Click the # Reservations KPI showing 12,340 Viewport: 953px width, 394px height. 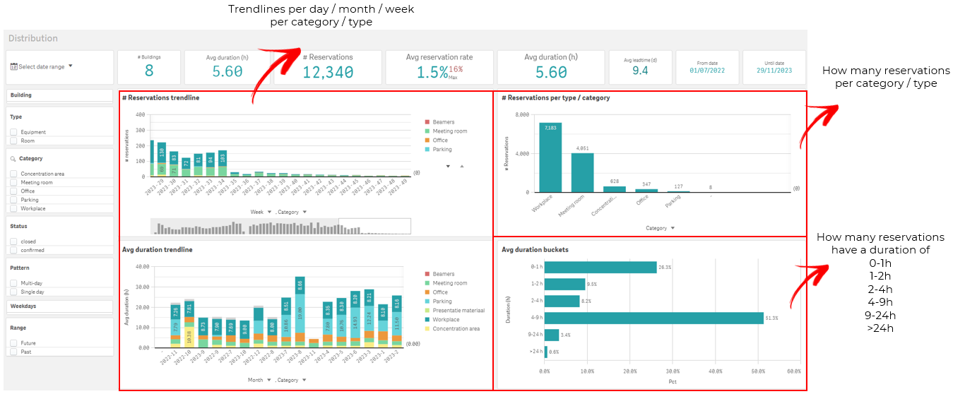(x=328, y=67)
